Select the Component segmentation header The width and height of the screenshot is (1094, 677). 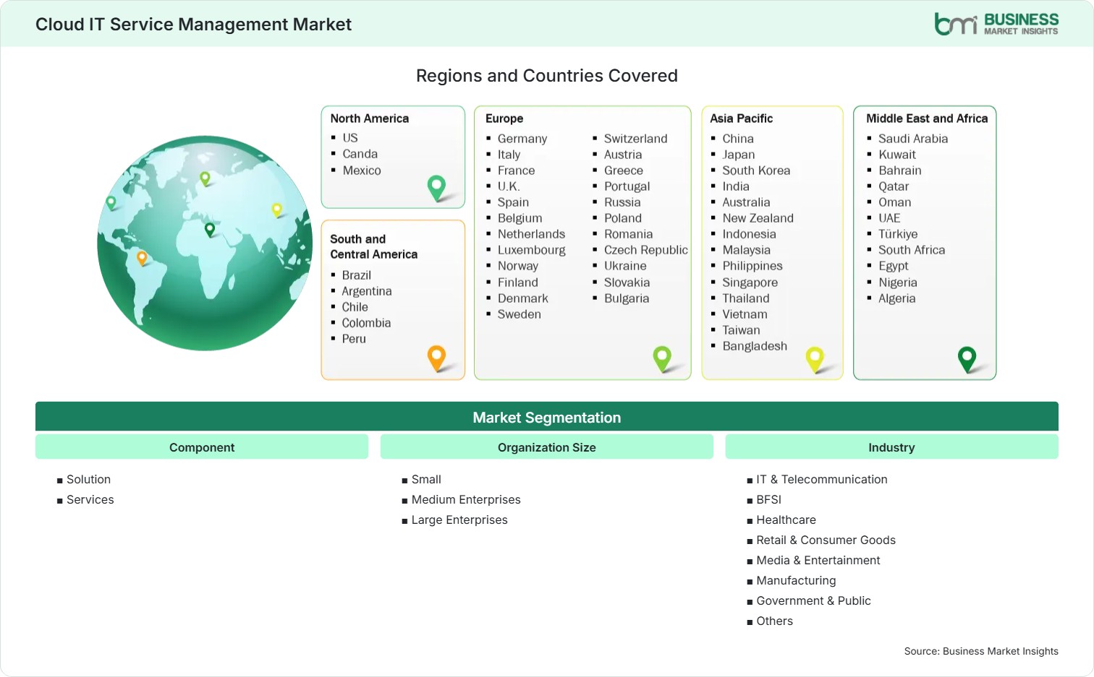pyautogui.click(x=202, y=447)
